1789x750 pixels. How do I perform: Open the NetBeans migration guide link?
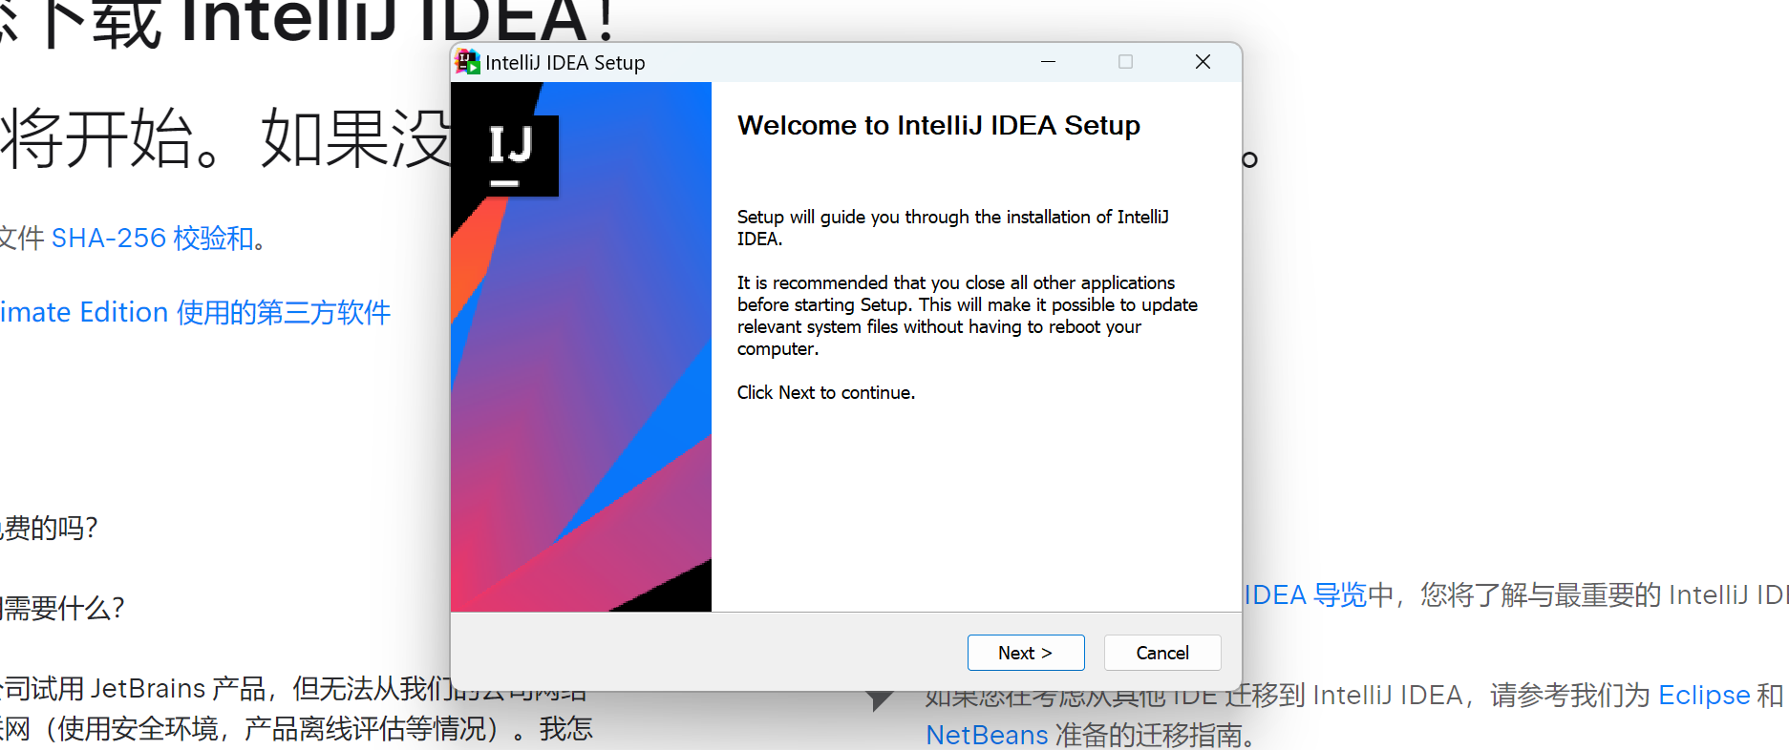click(x=987, y=735)
